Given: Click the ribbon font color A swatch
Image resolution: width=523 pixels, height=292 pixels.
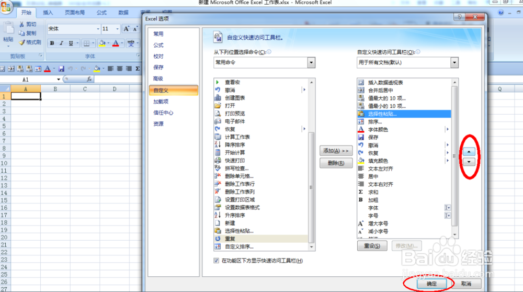Looking at the screenshot, I should click(116, 43).
